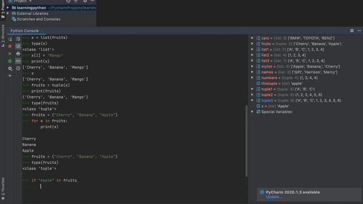Expand the list1 variable

pos(252,49)
